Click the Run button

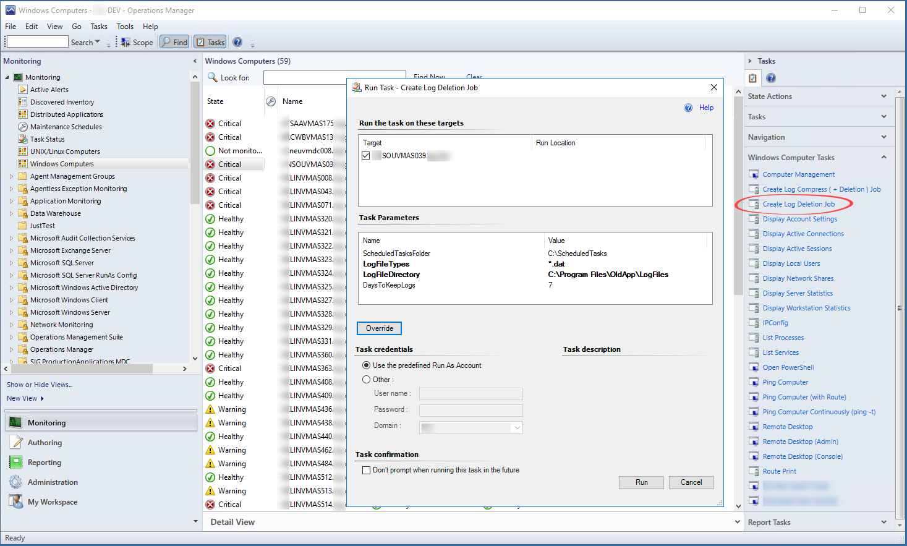pyautogui.click(x=641, y=482)
